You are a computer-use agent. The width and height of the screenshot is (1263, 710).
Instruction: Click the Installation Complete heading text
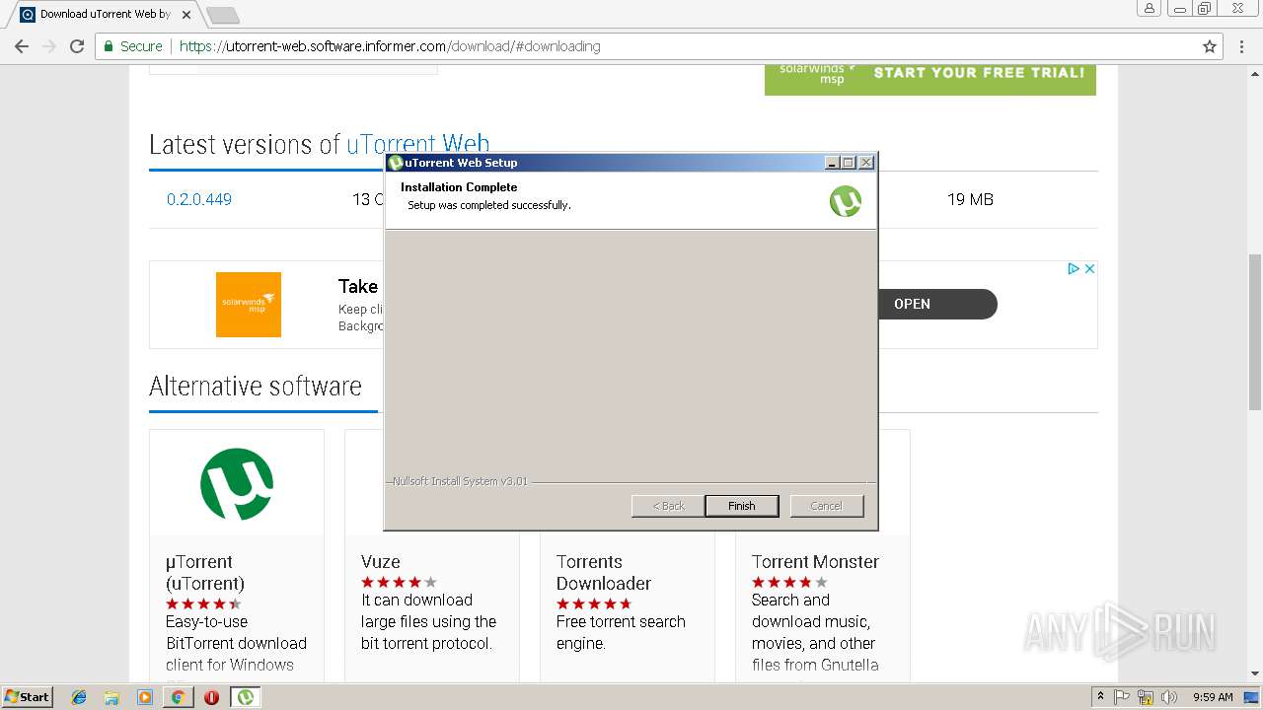[x=459, y=187]
